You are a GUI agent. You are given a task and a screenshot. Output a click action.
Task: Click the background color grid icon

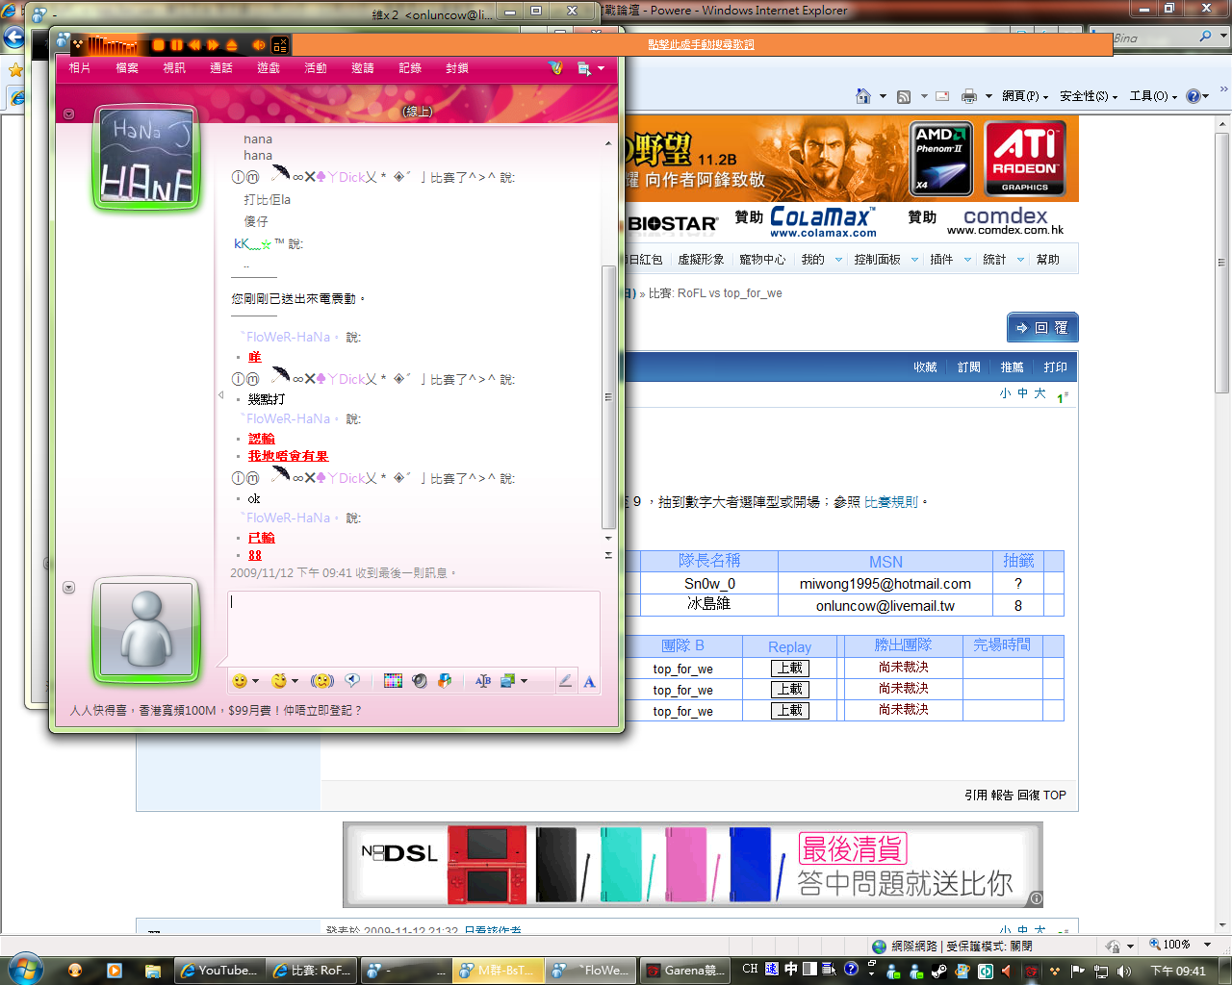coord(393,681)
